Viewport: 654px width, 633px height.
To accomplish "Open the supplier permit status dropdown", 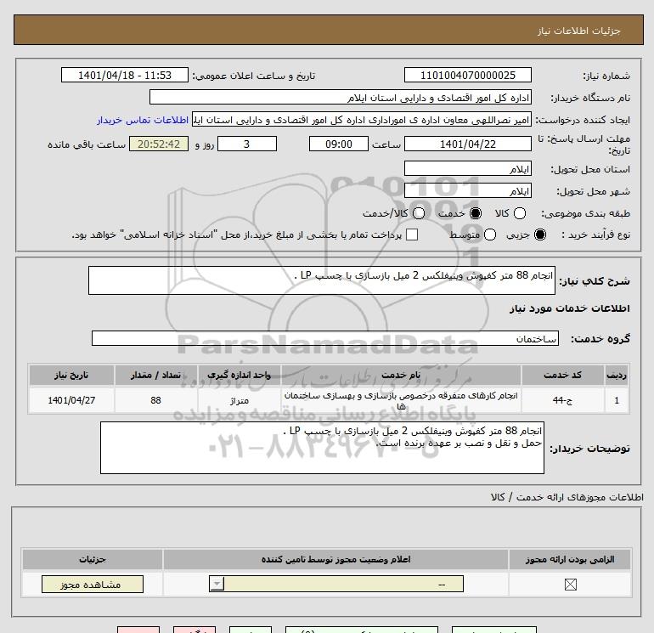I will (336, 584).
